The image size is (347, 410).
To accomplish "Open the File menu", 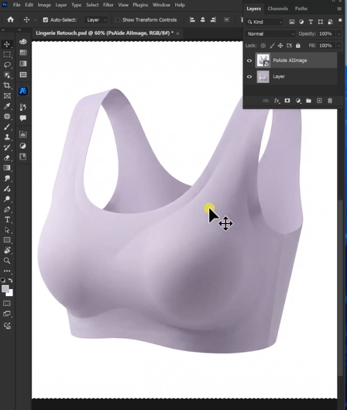I will click(x=16, y=5).
